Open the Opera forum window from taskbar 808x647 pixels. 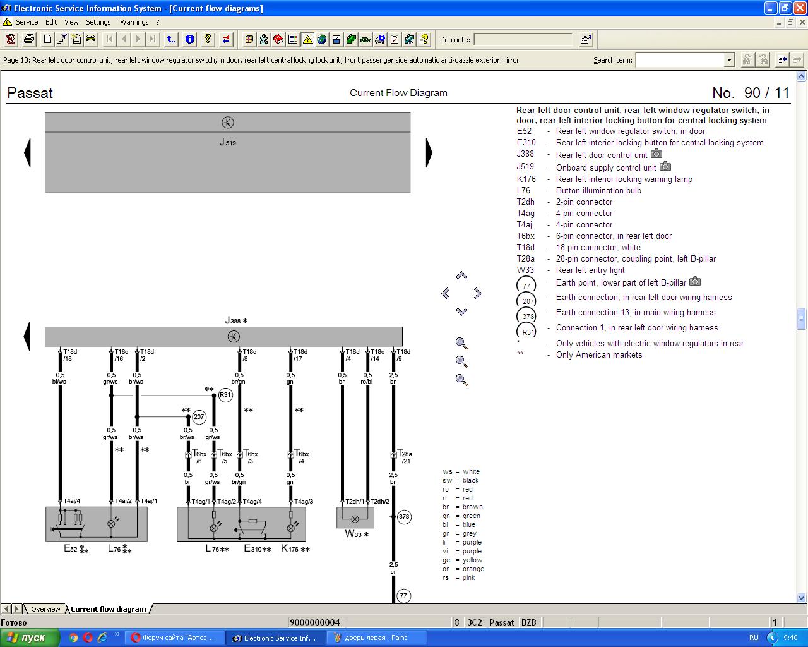point(175,638)
